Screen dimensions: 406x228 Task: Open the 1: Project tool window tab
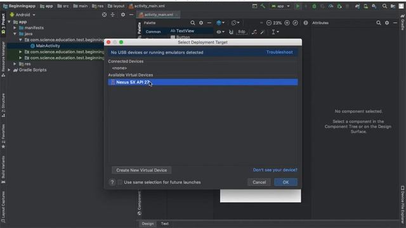(x=3, y=24)
